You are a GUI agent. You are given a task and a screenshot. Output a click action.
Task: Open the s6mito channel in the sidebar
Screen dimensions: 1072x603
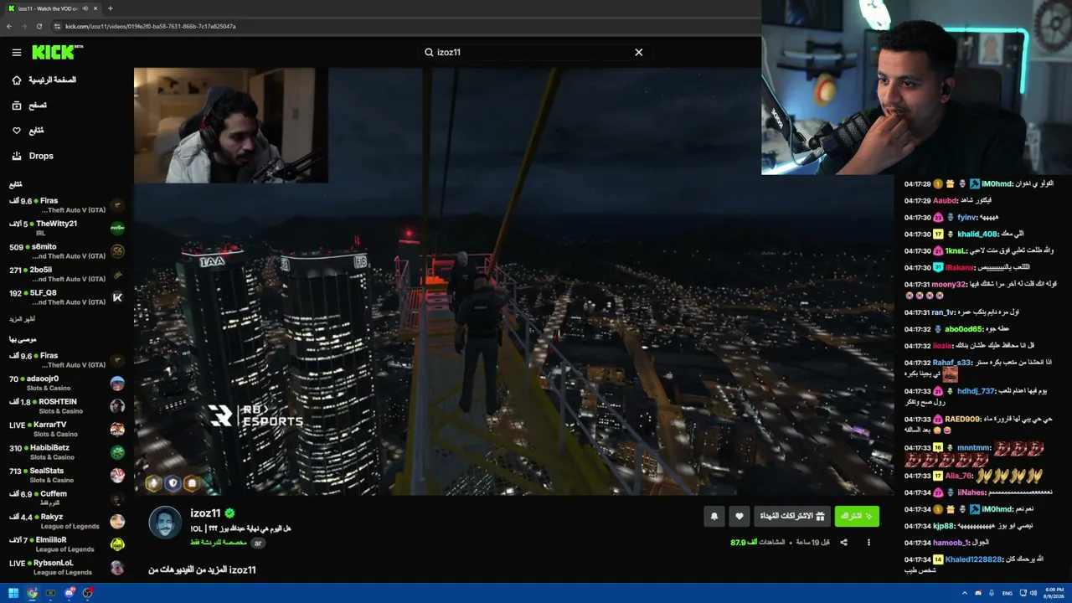67,251
